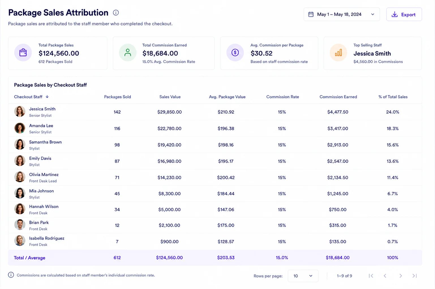Click Jessica Smith's avatar photo
Screen dimensions: 435x289
coord(20,112)
